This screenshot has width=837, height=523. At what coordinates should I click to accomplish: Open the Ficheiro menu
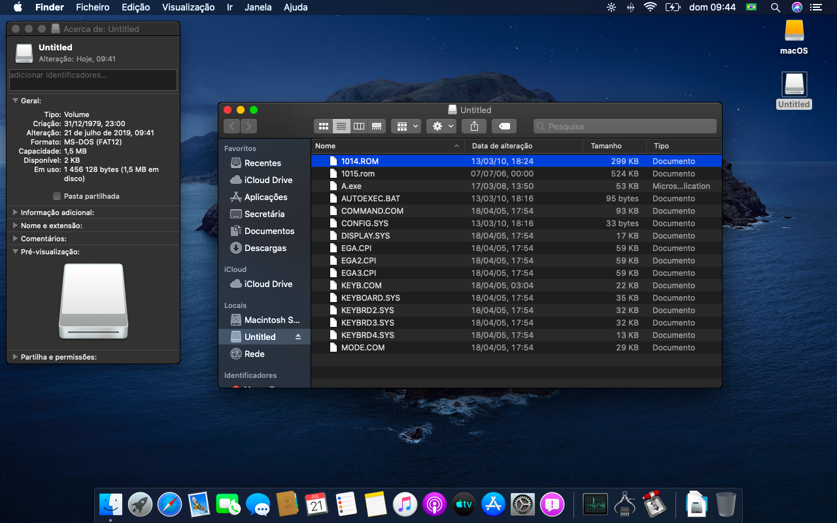click(93, 7)
